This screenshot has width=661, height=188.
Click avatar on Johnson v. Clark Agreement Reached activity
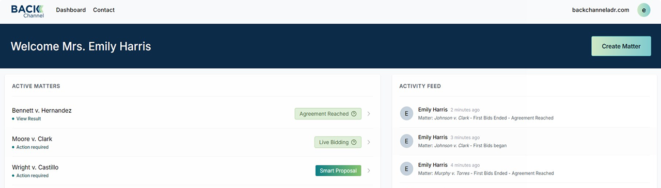click(x=406, y=113)
